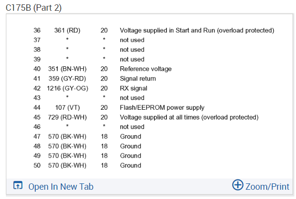Screen dimensions: 296x199
Task: Click pin number 43 not used row
Action: (x=37, y=98)
